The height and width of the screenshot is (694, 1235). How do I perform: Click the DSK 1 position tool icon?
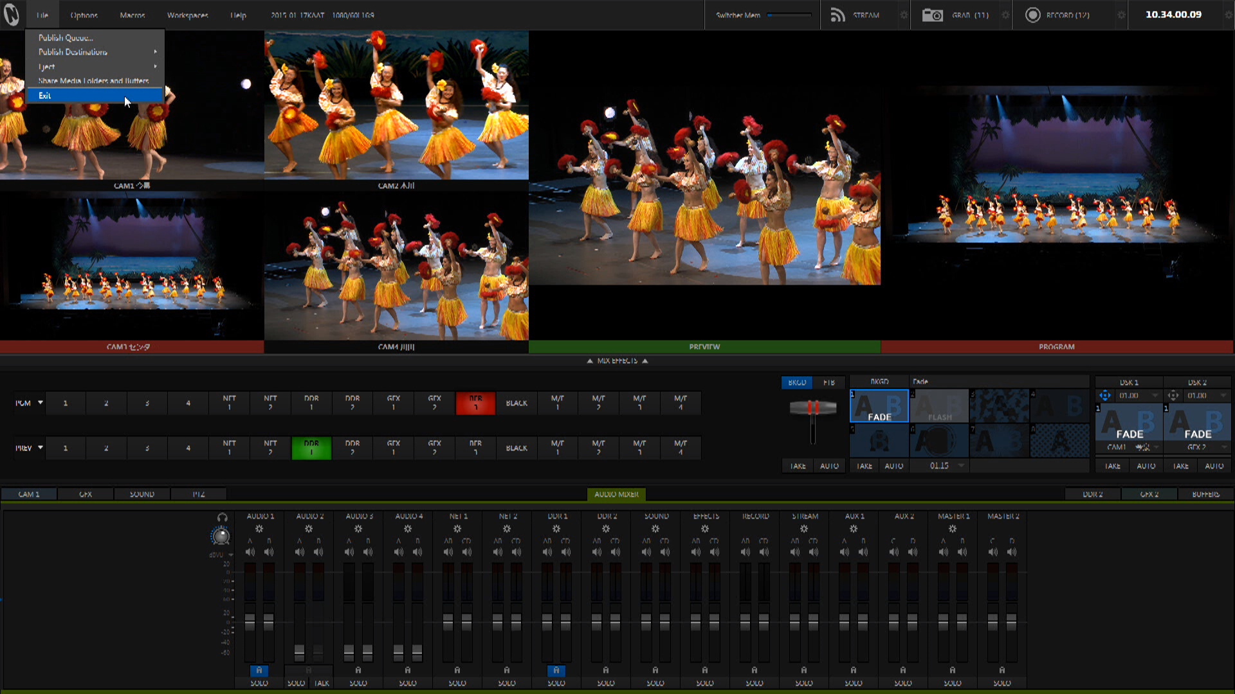click(1105, 396)
